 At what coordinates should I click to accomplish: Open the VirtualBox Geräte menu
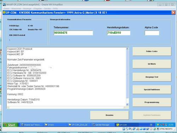pyautogui.click(x=47, y=8)
